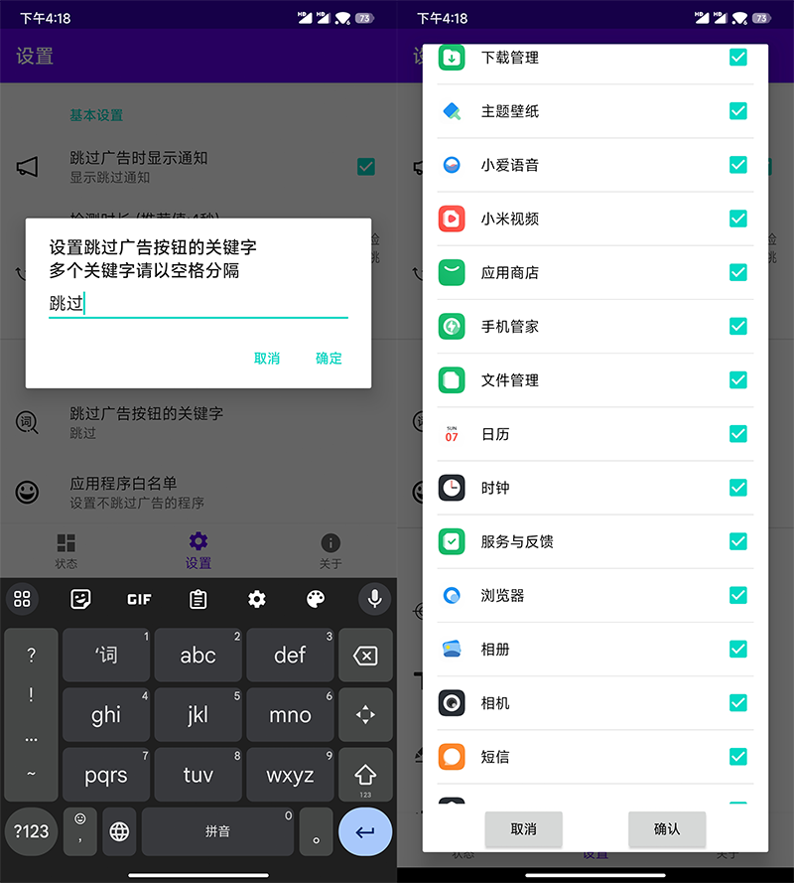794x883 pixels.
Task: Tap the blue enter return key
Action: click(x=365, y=831)
